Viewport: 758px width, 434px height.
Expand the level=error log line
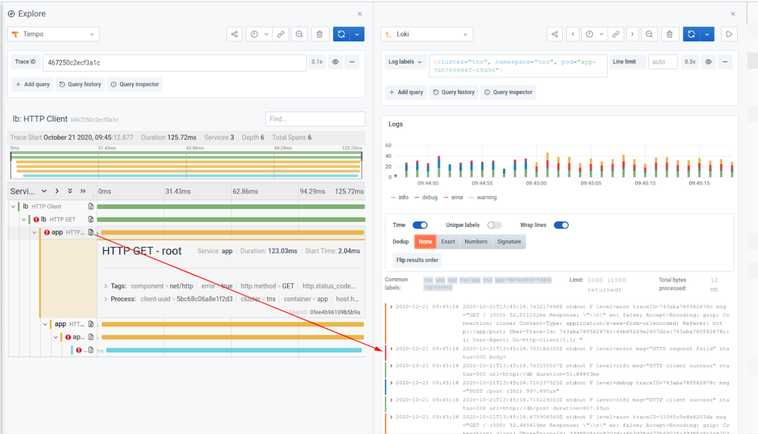tap(391, 349)
